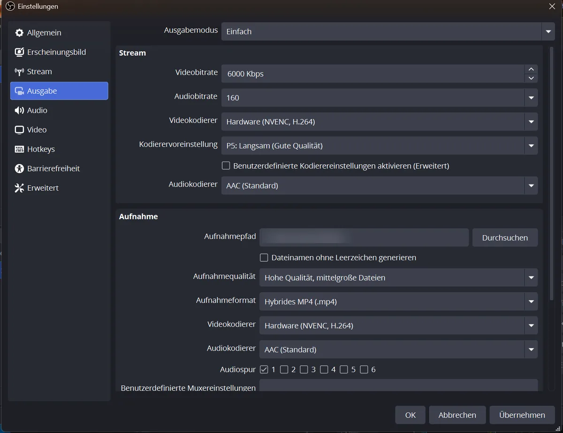The image size is (563, 433).
Task: Click the settings panel vertical scrollbar
Action: 552,173
